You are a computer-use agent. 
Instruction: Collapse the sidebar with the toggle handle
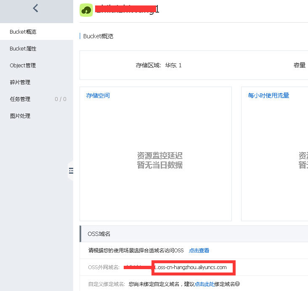click(71, 171)
